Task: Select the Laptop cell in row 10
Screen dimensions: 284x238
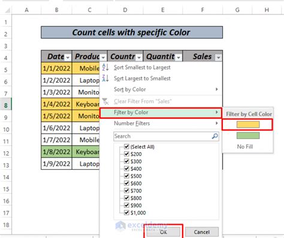Action: (x=86, y=128)
